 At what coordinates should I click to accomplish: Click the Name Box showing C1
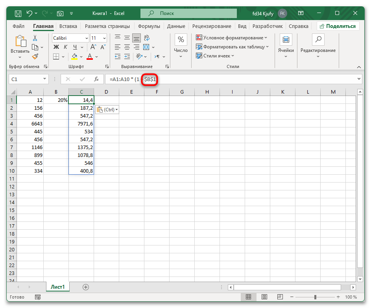click(x=28, y=79)
